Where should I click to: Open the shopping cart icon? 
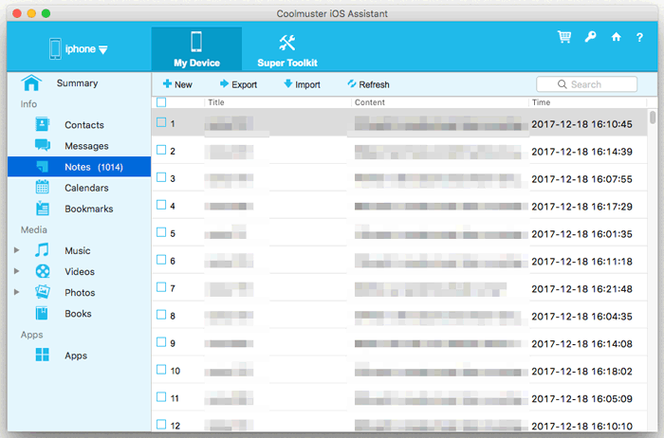[x=564, y=37]
